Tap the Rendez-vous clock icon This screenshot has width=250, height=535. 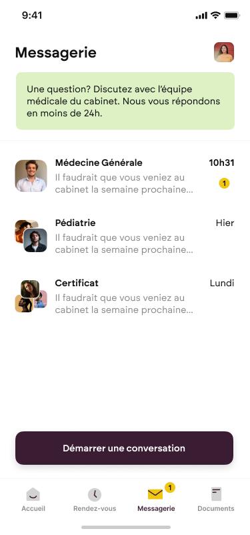(95, 494)
